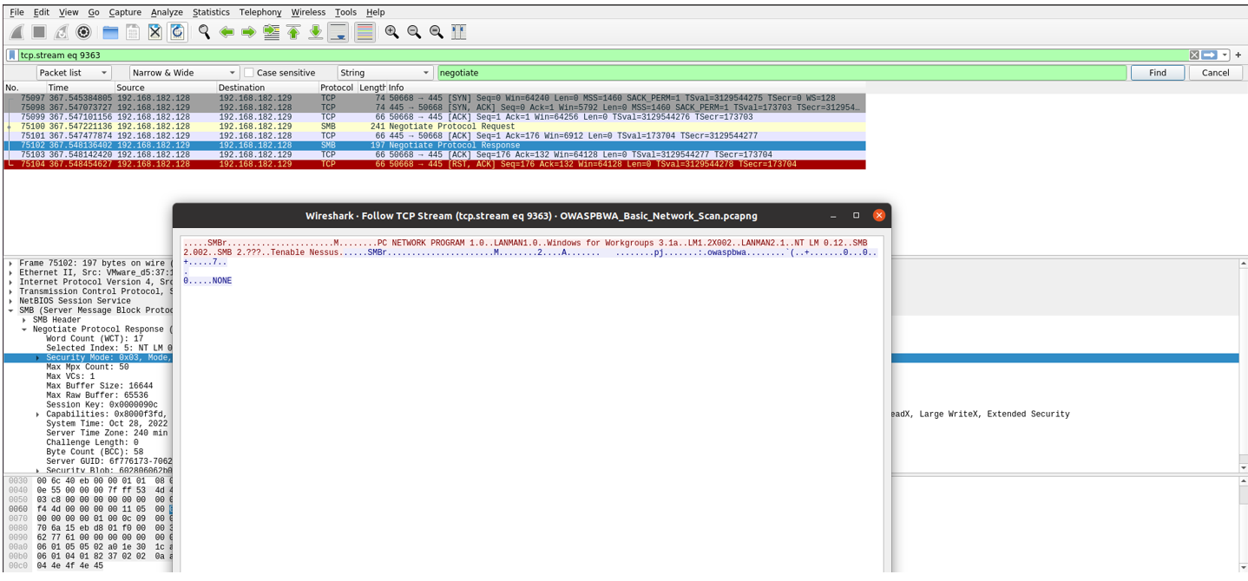Click the Resize columns to content icon
Screen dimensions: 1248x581
click(x=459, y=32)
